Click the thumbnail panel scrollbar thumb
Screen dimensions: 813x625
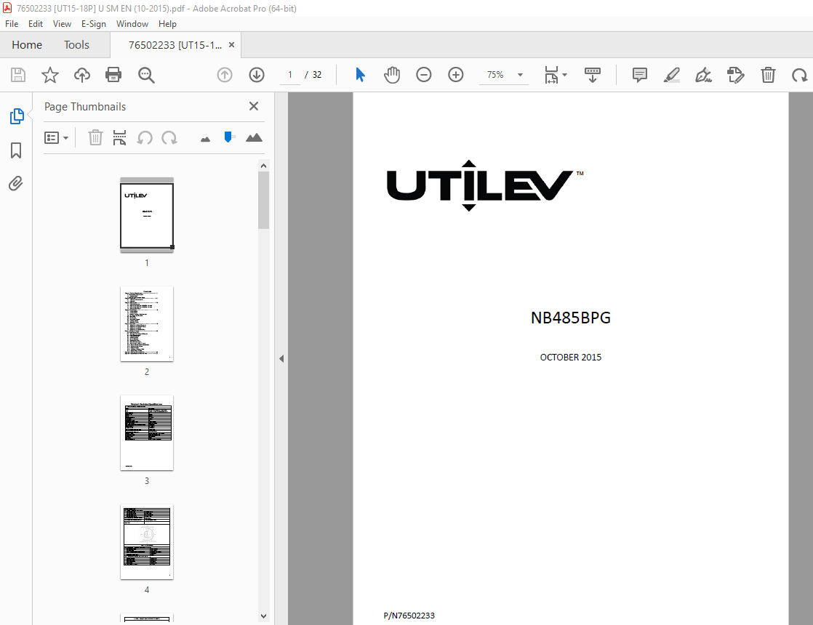click(263, 200)
